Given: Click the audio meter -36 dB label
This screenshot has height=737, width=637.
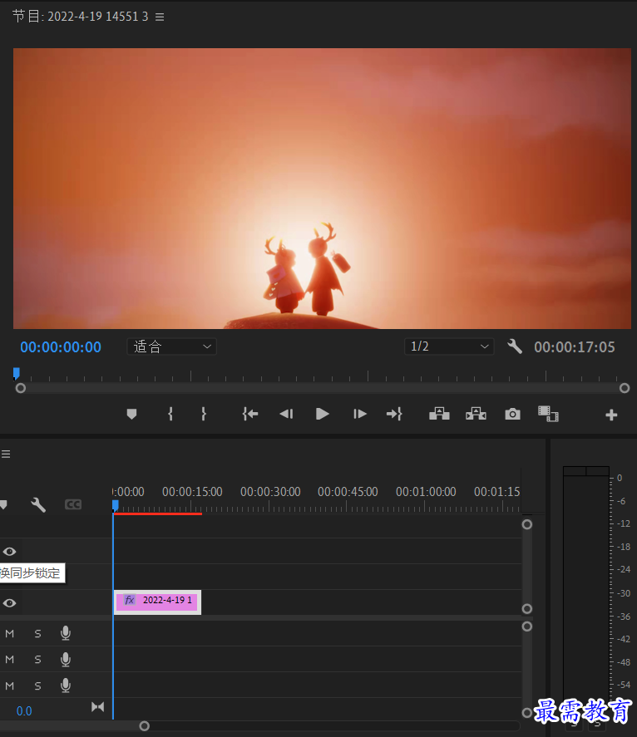Looking at the screenshot, I should point(624,617).
